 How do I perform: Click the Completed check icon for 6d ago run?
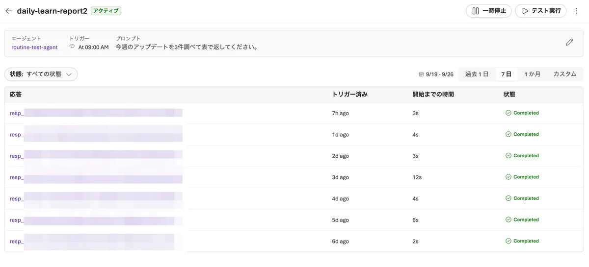tap(509, 241)
